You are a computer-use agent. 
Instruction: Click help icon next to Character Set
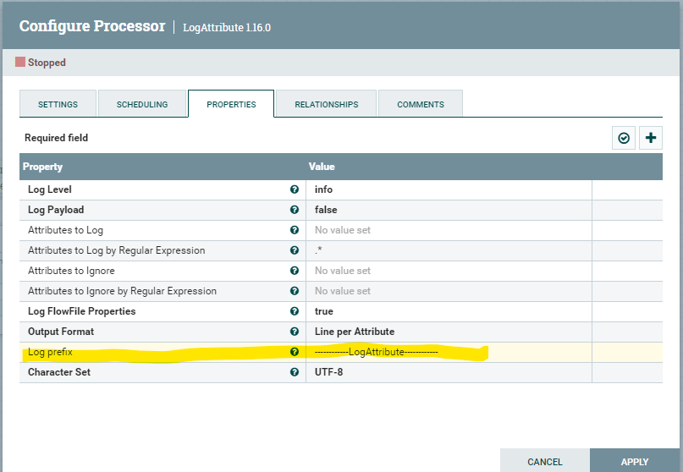[295, 372]
